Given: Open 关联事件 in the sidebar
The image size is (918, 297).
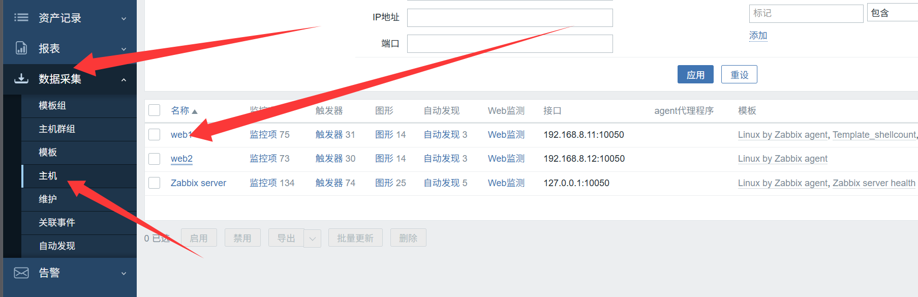Looking at the screenshot, I should click(x=57, y=222).
